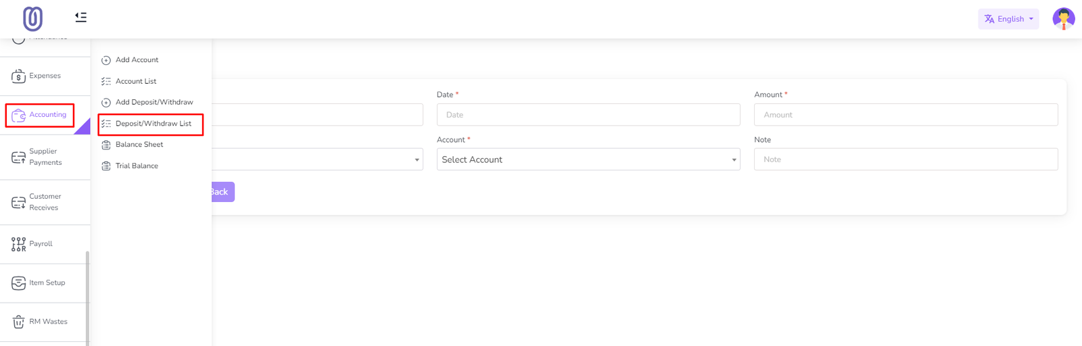
Task: Open Payroll via its sidebar icon
Action: pyautogui.click(x=18, y=244)
